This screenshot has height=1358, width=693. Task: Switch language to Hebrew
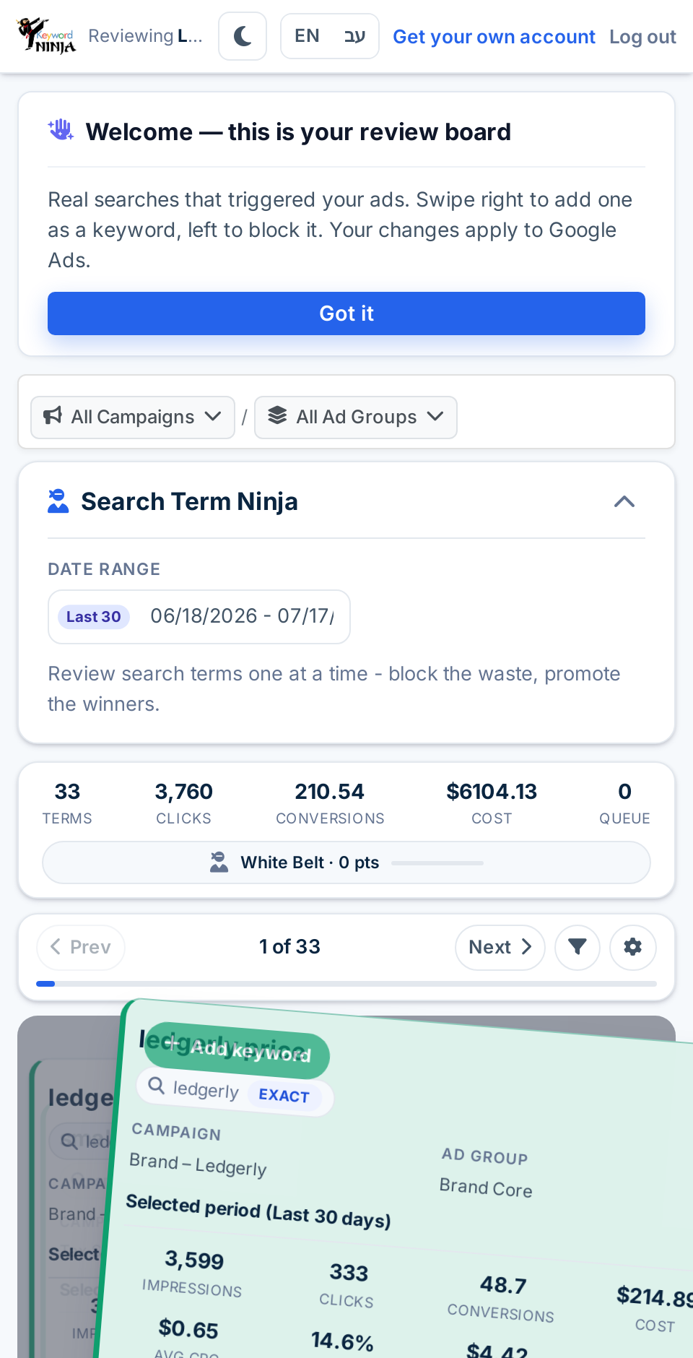coord(354,36)
